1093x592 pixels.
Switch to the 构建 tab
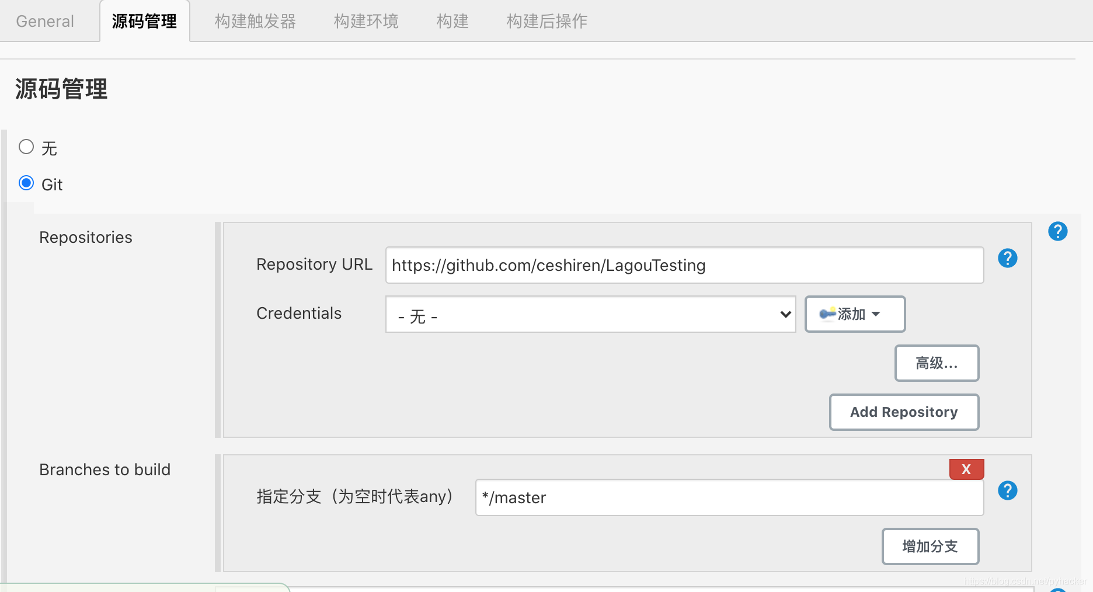coord(452,22)
